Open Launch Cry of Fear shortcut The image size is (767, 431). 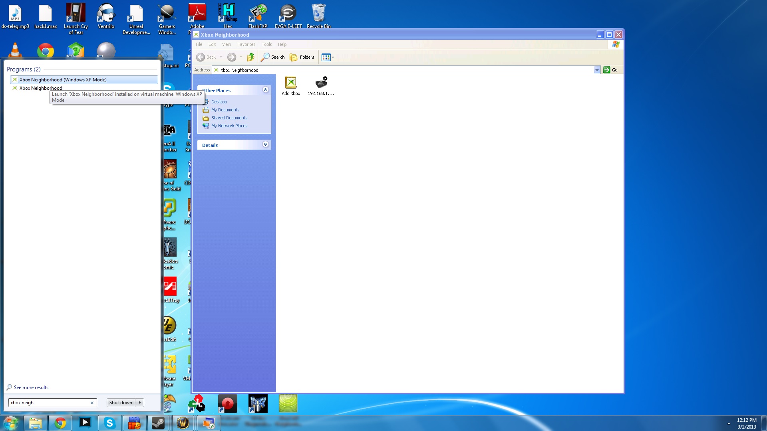click(76, 19)
